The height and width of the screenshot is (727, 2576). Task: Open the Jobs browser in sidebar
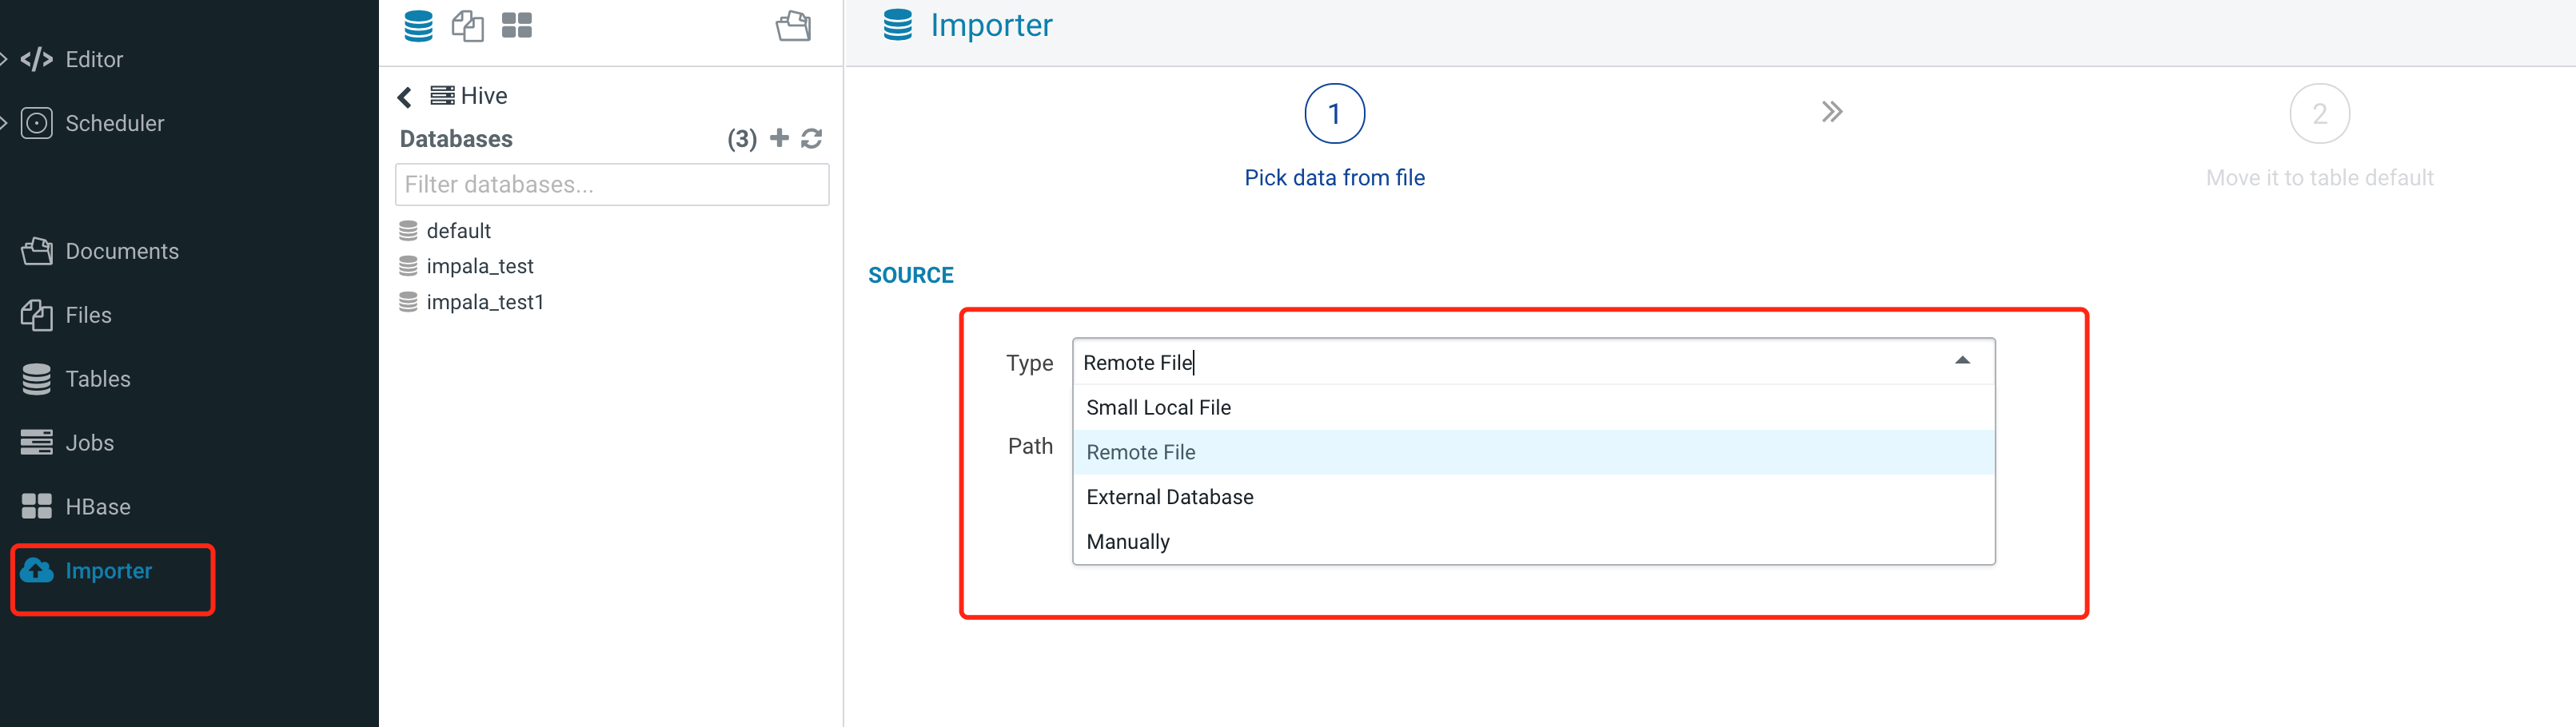click(89, 443)
